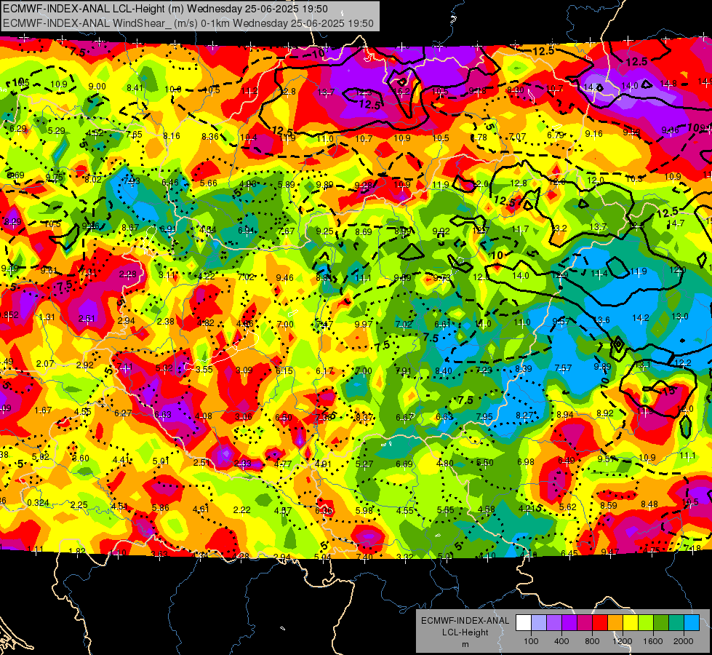Click the legend unit label m
This screenshot has height=655, width=712.
(465, 644)
